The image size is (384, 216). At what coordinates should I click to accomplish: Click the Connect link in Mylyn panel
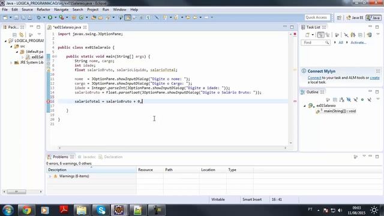pyautogui.click(x=314, y=78)
